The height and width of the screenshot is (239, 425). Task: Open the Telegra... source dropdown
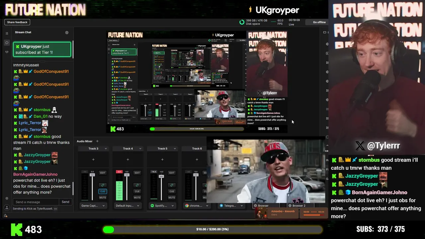tap(231, 206)
